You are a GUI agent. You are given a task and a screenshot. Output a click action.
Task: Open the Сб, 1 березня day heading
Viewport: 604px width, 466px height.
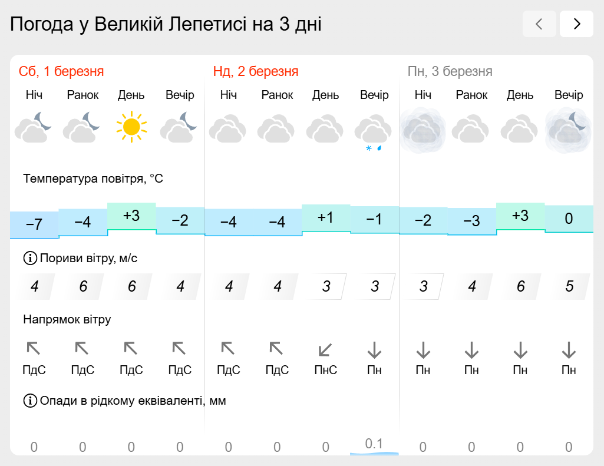pyautogui.click(x=61, y=71)
